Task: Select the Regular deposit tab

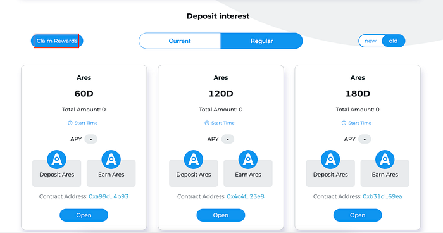Action: (x=261, y=41)
